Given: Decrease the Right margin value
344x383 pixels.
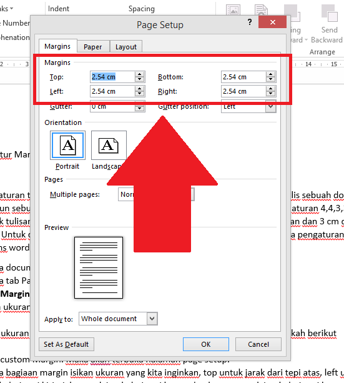Looking at the screenshot, I should click(271, 94).
